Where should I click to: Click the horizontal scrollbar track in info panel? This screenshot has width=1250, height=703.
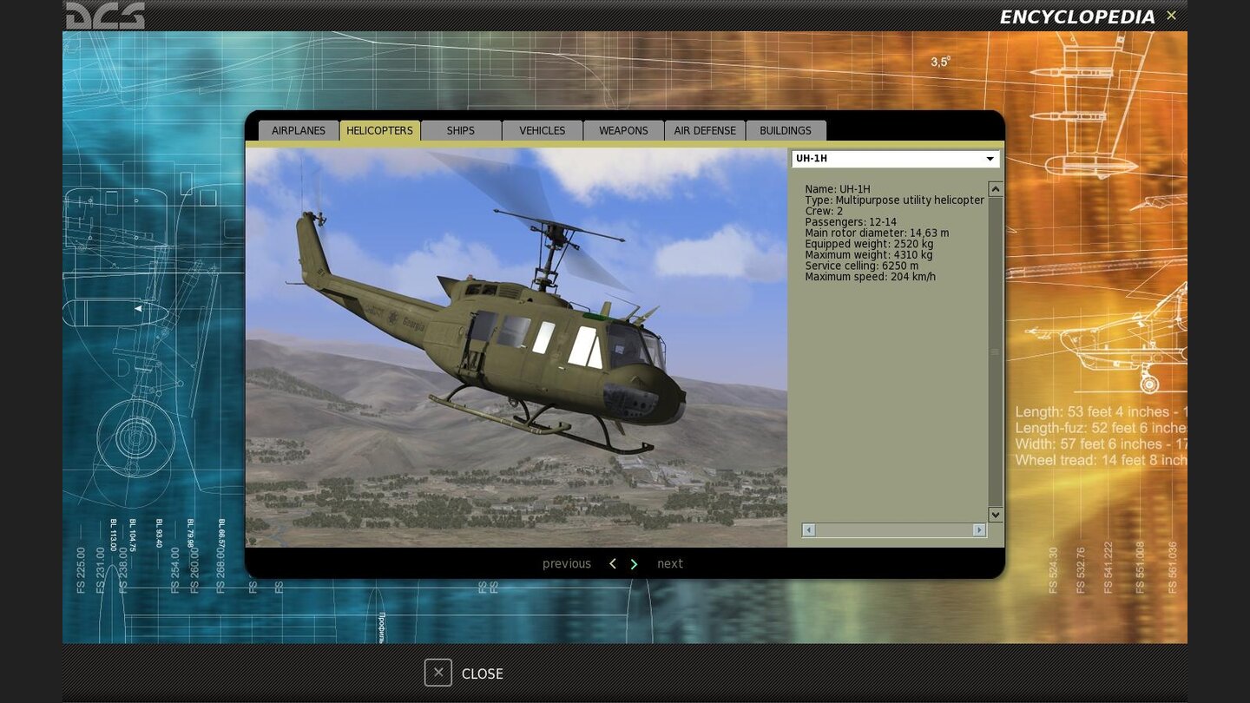click(x=894, y=529)
